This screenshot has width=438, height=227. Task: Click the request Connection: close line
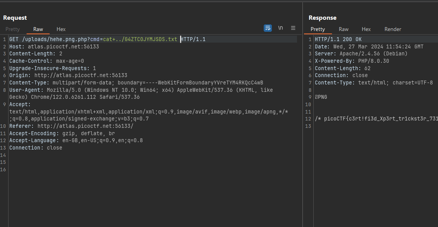coord(36,148)
